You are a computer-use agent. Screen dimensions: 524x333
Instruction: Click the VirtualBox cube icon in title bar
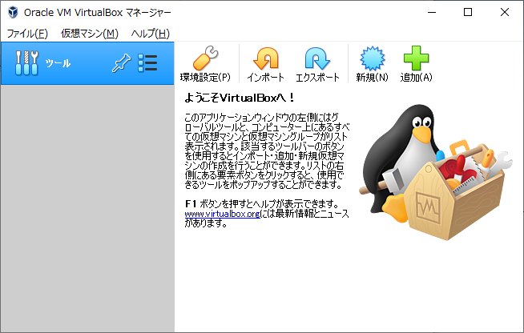13,12
